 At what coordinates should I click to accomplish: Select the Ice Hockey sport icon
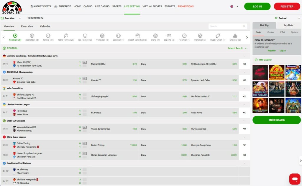click(x=85, y=36)
